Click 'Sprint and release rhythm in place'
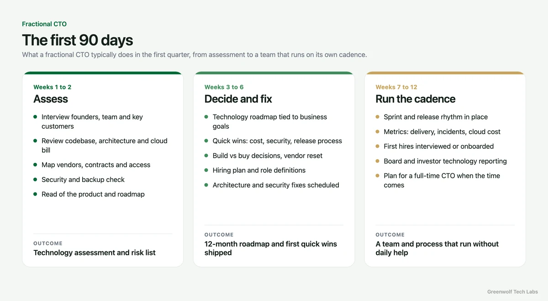Image resolution: width=548 pixels, height=301 pixels. pos(436,117)
